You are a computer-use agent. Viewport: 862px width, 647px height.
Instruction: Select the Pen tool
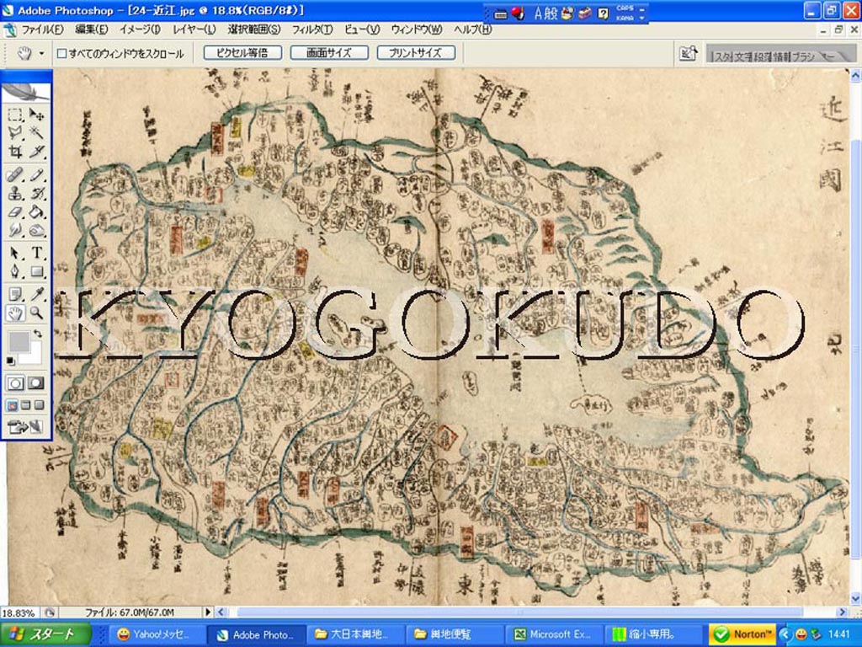[x=15, y=271]
